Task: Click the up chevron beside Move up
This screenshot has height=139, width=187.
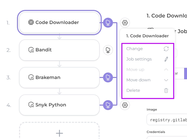Action: click(166, 70)
